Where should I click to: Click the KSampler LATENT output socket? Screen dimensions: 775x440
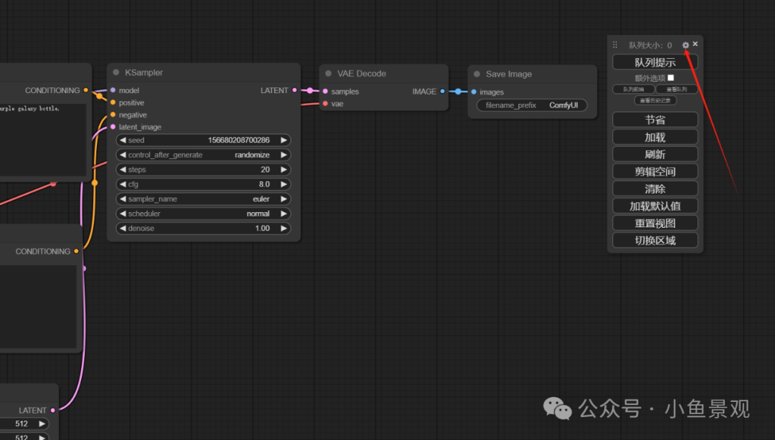click(x=295, y=90)
